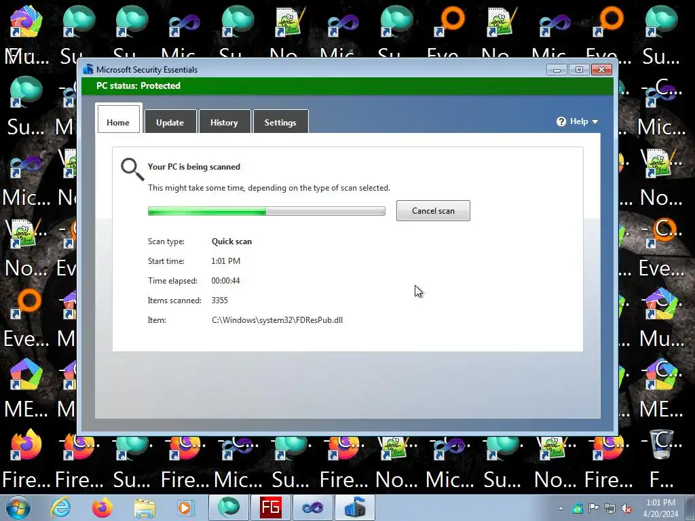The image size is (695, 521).
Task: Launch Firefox from the taskbar
Action: point(102,507)
